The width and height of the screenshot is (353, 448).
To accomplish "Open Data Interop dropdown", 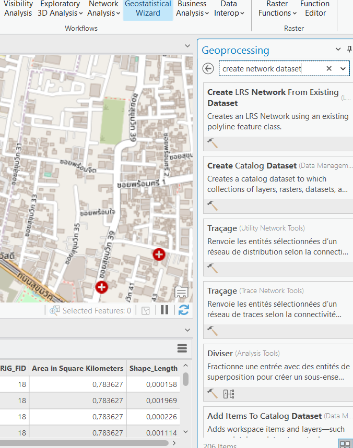I will point(229,8).
